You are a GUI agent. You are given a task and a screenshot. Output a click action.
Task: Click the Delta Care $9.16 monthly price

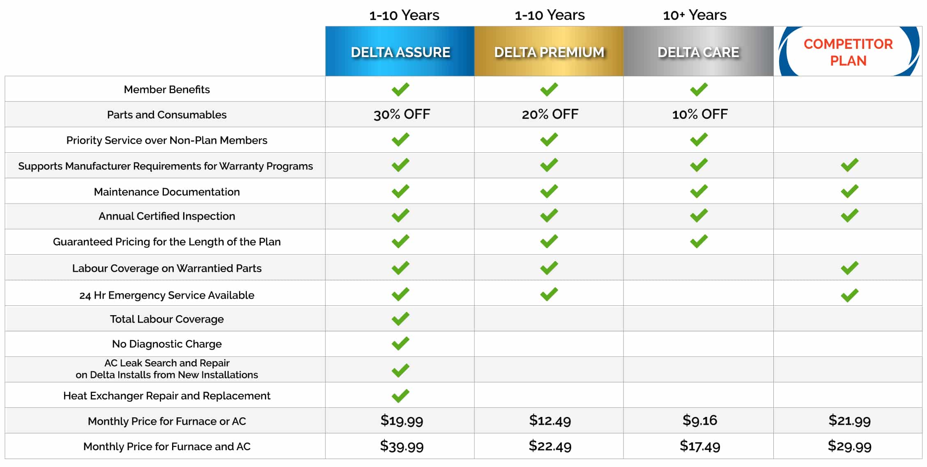click(699, 420)
